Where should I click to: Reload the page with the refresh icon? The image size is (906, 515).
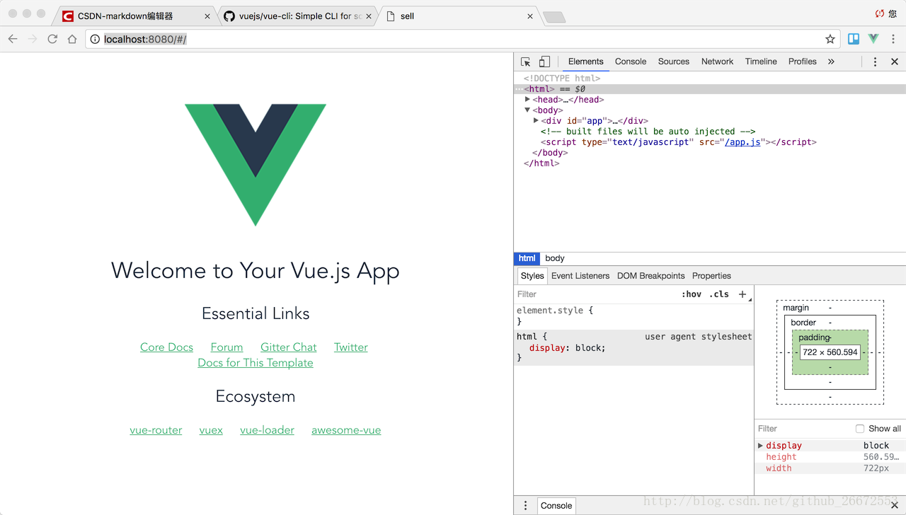pyautogui.click(x=52, y=39)
